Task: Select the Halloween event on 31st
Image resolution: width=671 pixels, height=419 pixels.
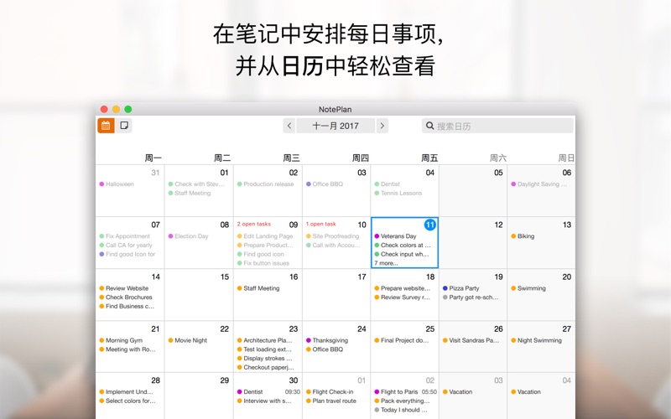Action: 119,184
